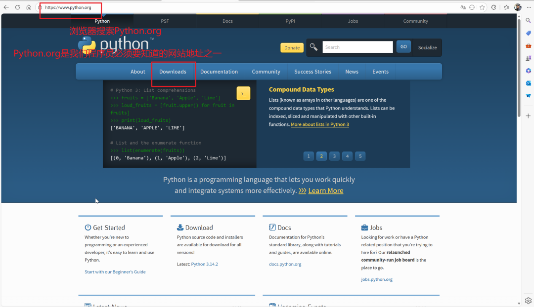
Task: Open the News menu
Action: point(352,72)
